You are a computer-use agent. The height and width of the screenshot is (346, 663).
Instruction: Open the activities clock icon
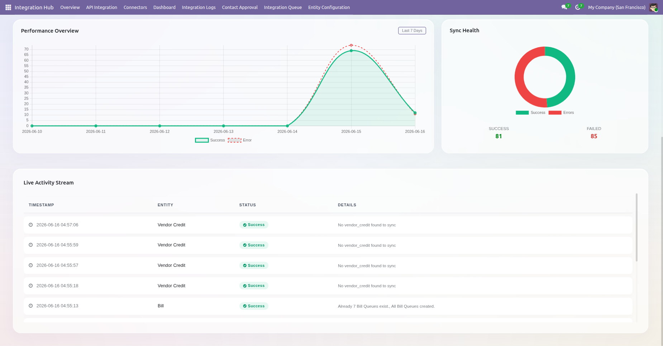pyautogui.click(x=578, y=7)
